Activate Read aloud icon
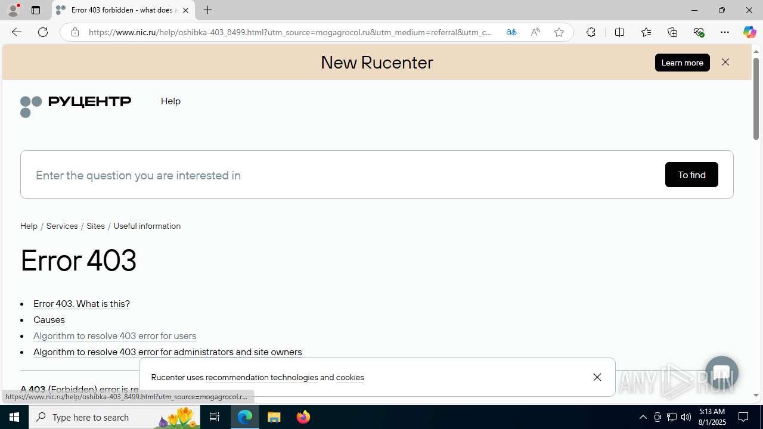The image size is (763, 429). pyautogui.click(x=535, y=32)
